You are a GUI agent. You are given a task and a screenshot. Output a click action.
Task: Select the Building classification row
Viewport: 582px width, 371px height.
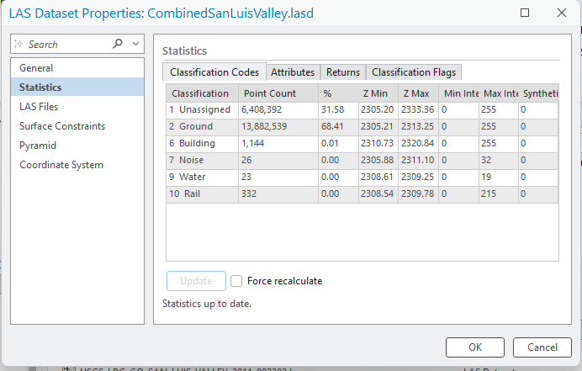(202, 143)
